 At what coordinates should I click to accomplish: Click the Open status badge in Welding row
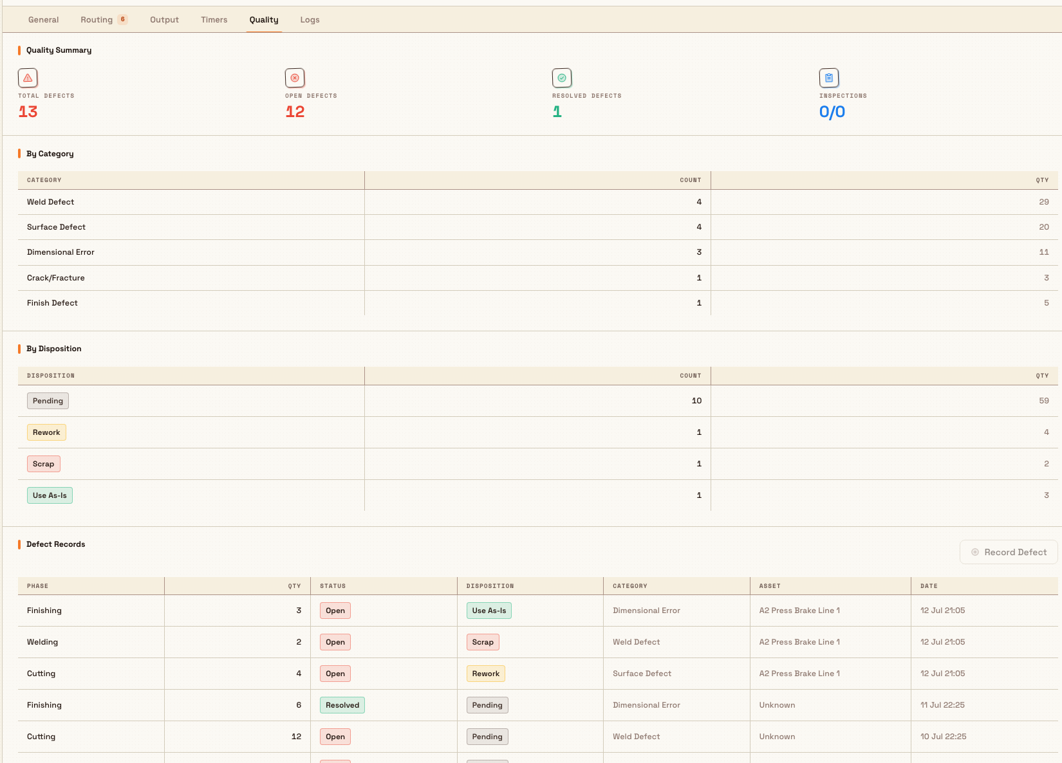pos(335,642)
